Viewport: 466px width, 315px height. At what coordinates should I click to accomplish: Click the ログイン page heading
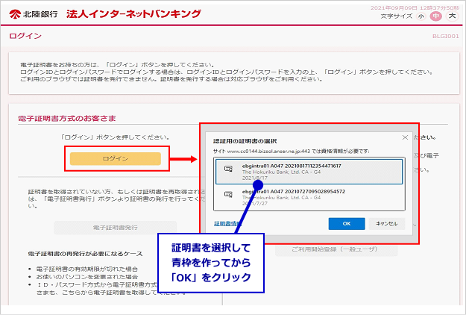[25, 36]
